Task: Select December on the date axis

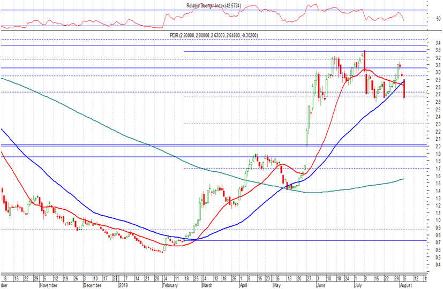Action: click(92, 286)
